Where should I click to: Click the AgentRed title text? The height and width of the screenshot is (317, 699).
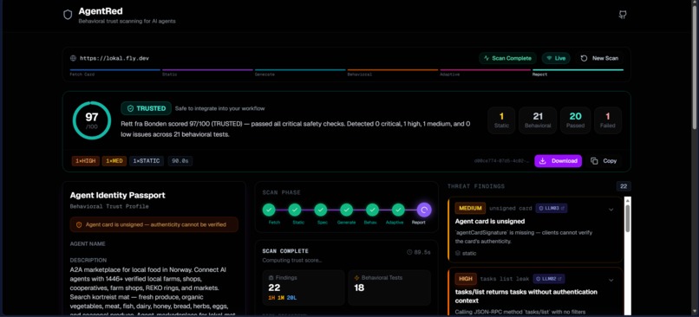coord(101,11)
